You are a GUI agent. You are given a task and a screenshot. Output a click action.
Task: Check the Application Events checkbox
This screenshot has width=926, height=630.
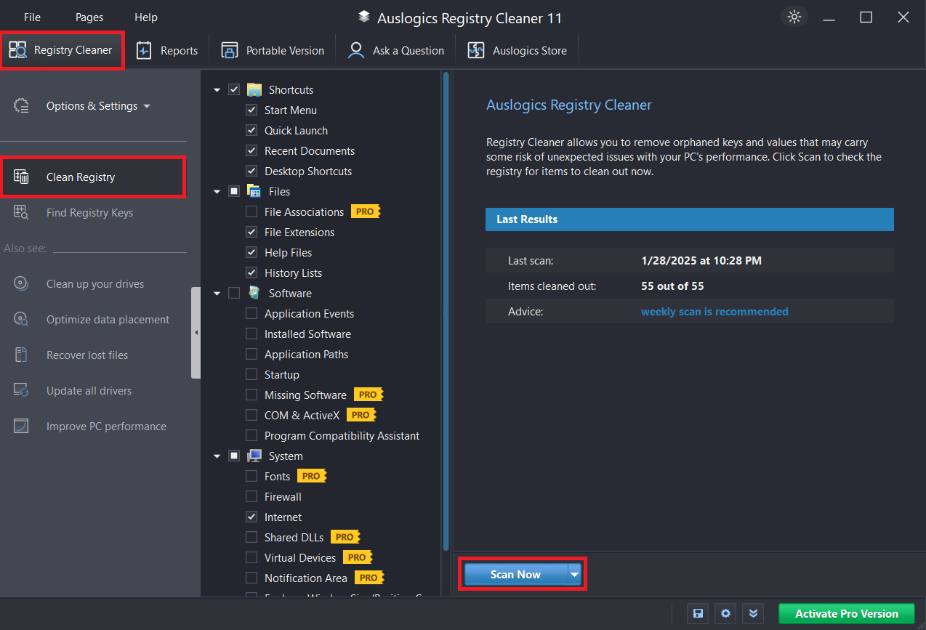pyautogui.click(x=251, y=313)
